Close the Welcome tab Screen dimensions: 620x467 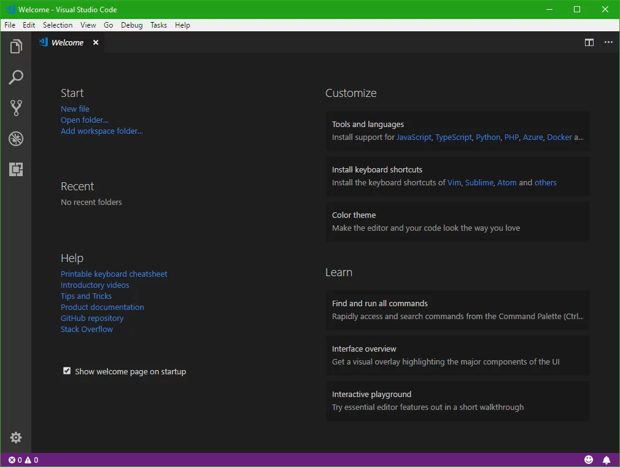click(x=96, y=42)
